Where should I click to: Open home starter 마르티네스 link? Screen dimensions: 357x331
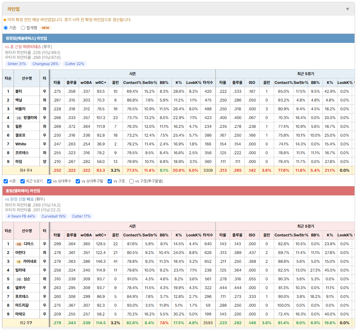[32, 47]
